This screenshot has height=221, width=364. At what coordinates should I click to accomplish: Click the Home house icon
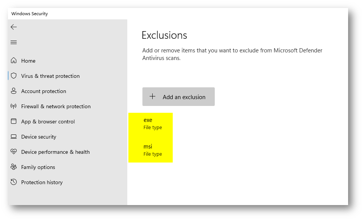[x=14, y=60]
